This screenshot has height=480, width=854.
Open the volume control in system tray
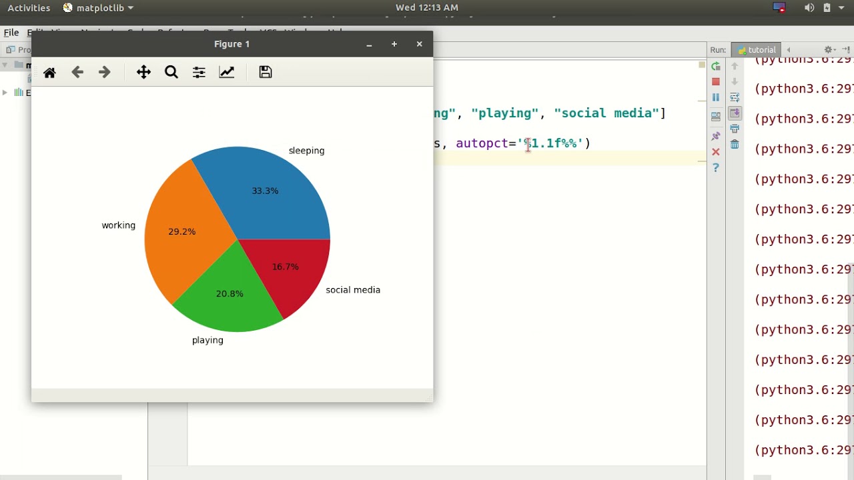point(809,8)
